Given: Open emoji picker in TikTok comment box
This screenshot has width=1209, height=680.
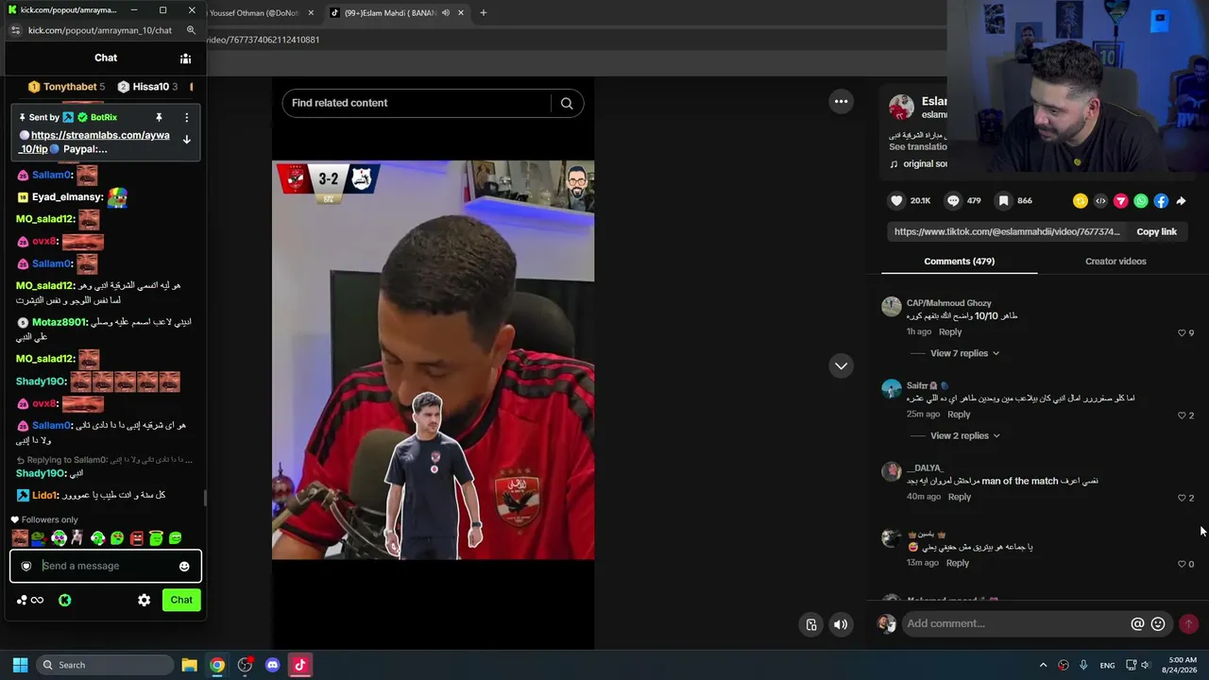Looking at the screenshot, I should 1158,623.
